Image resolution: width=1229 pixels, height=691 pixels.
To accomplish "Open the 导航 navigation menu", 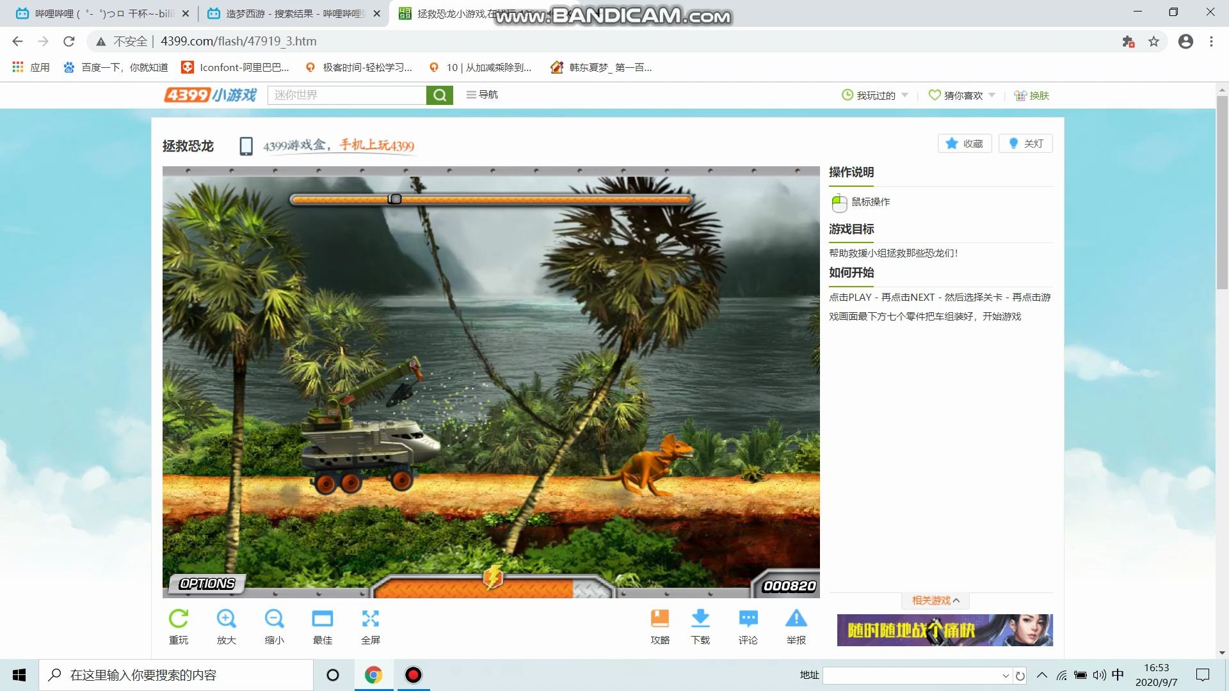I will point(482,95).
